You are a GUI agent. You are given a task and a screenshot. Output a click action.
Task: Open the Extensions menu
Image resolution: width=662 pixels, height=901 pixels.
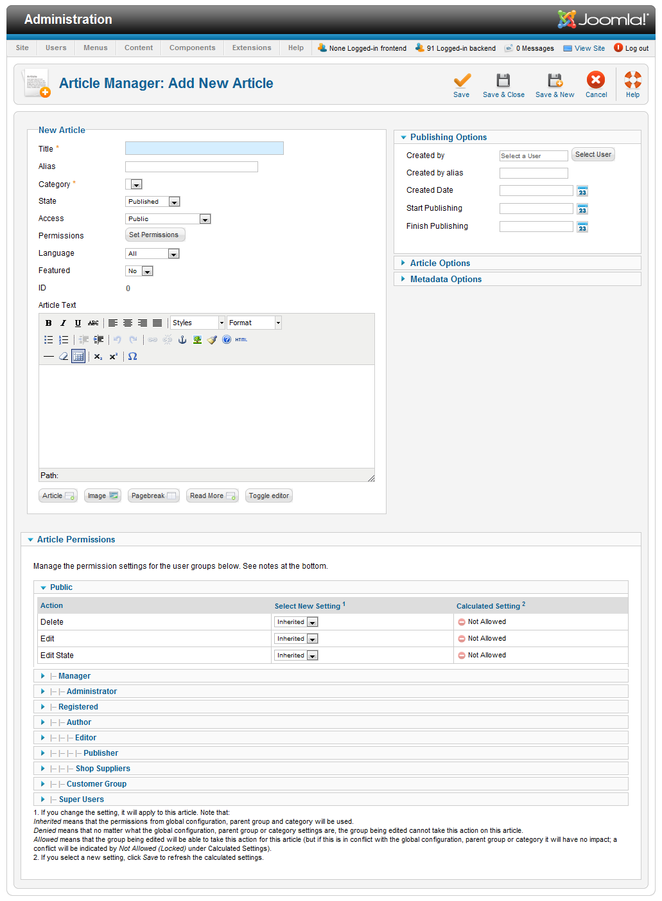[x=252, y=48]
